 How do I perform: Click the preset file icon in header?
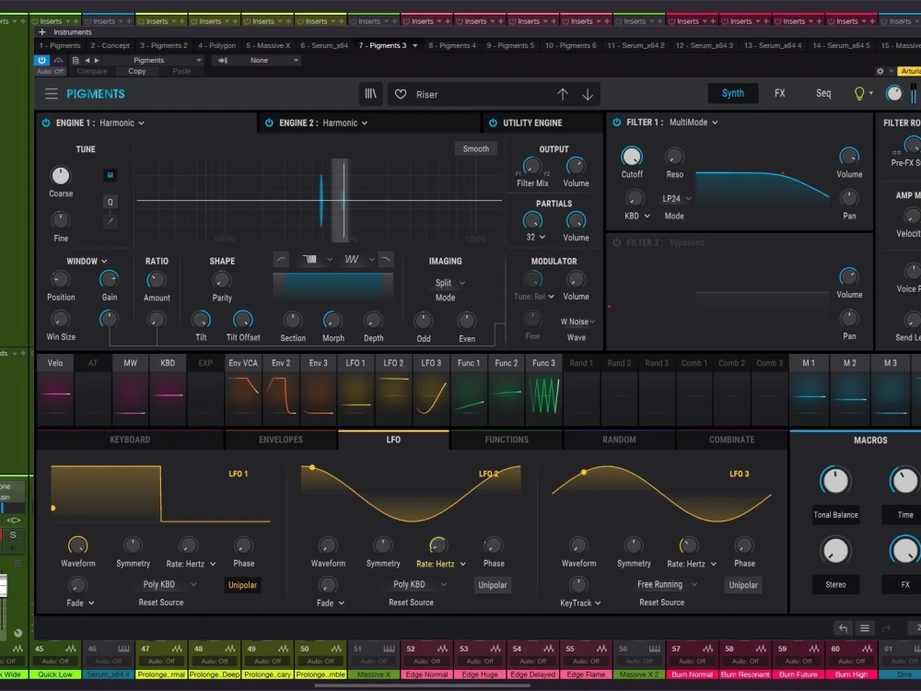(x=76, y=60)
